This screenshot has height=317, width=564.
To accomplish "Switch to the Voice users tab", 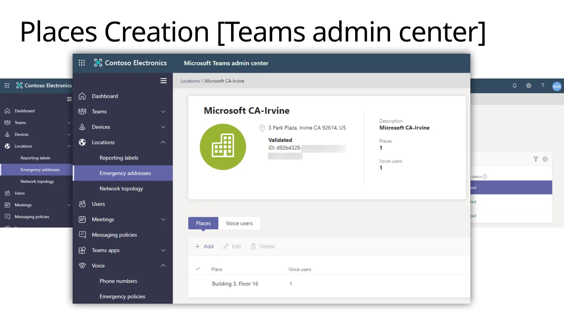I will pyautogui.click(x=239, y=223).
